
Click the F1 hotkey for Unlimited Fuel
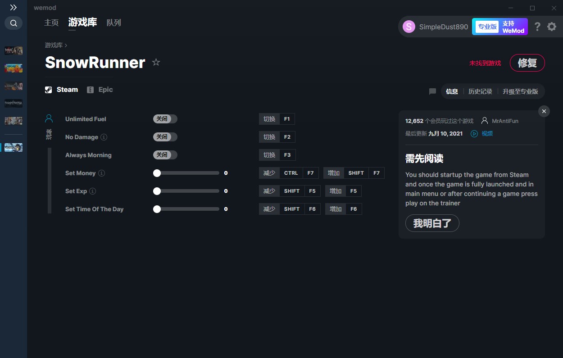click(287, 119)
